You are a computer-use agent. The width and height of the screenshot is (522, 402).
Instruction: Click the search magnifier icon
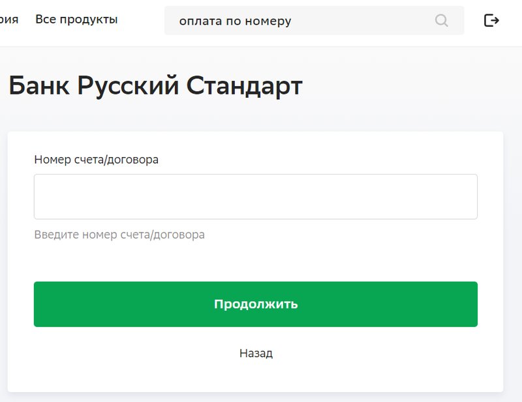[442, 21]
